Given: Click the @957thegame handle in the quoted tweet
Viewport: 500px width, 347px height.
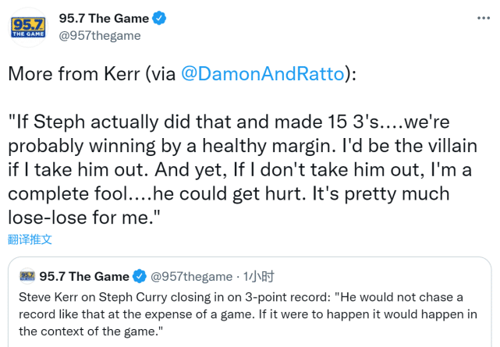Looking at the screenshot, I should (191, 276).
